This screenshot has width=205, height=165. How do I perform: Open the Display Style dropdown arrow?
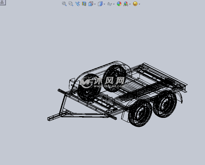pyautogui.click(x=104, y=4)
